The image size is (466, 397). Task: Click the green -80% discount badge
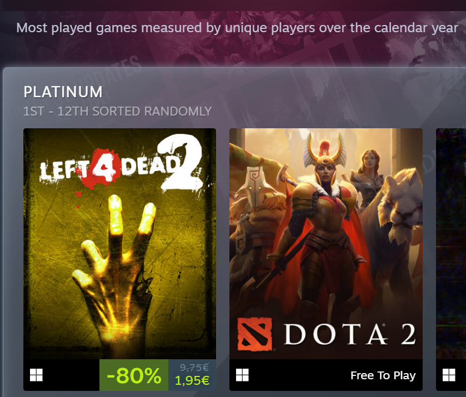[134, 375]
